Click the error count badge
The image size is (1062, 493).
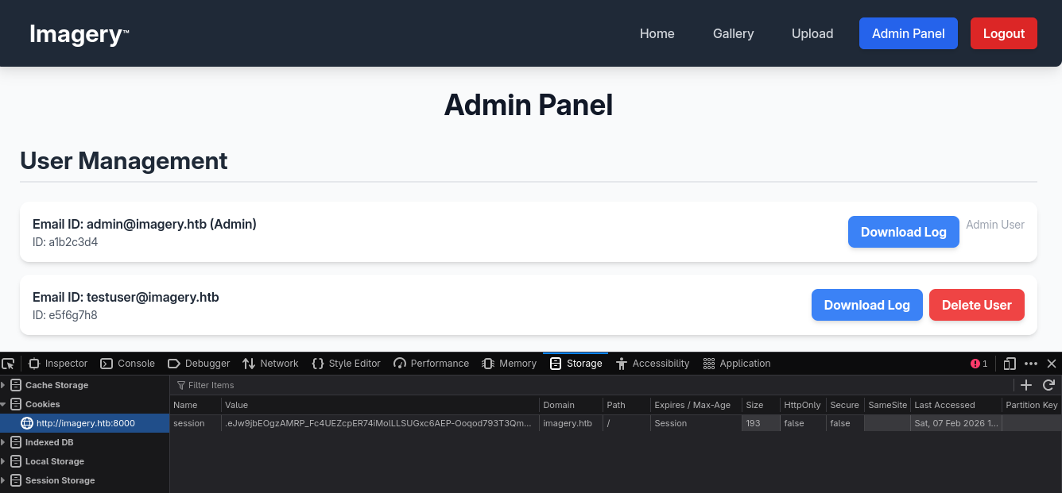pos(979,363)
